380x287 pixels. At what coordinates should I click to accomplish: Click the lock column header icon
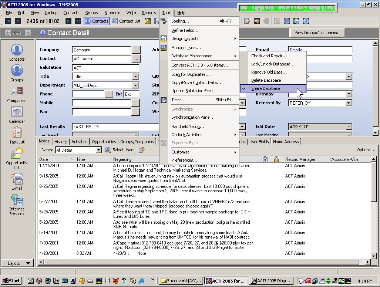click(x=276, y=159)
